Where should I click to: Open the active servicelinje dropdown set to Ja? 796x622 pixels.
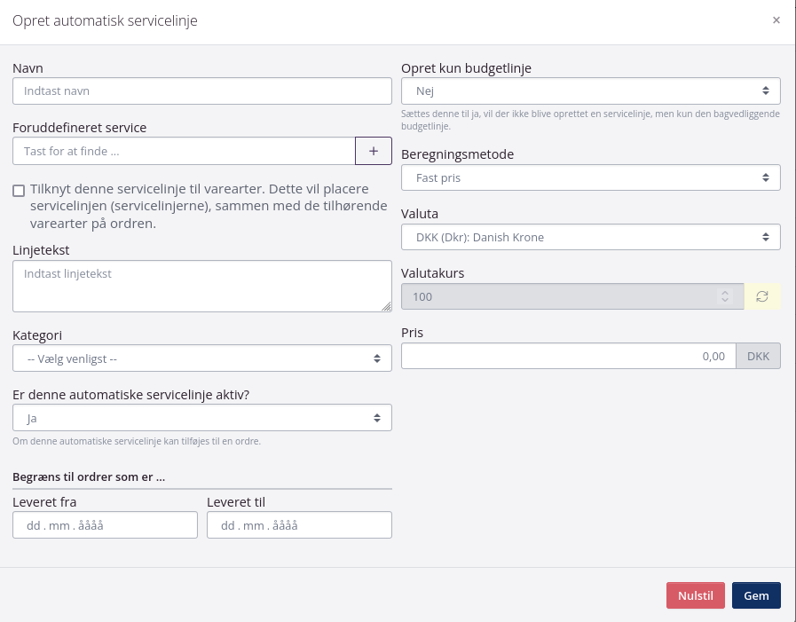[x=202, y=417]
